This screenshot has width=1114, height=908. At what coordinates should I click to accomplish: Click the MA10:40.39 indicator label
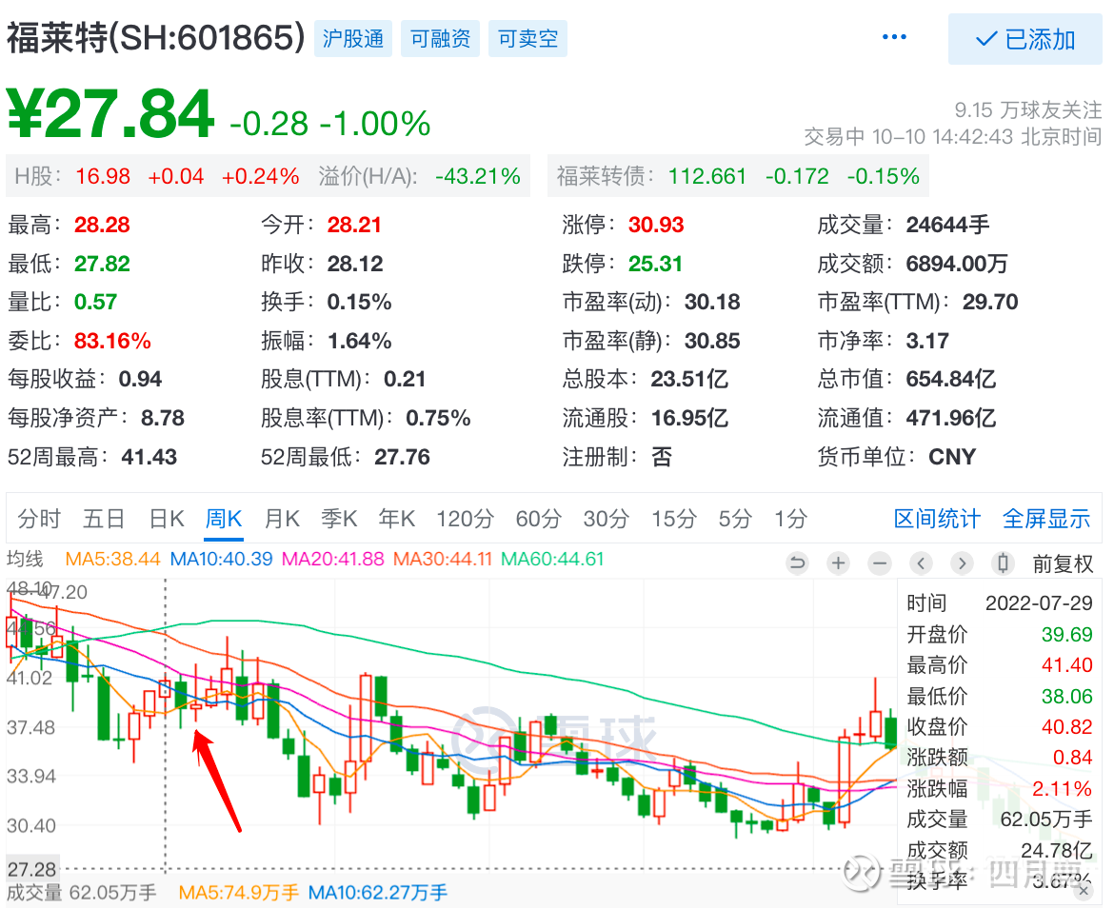tap(221, 559)
